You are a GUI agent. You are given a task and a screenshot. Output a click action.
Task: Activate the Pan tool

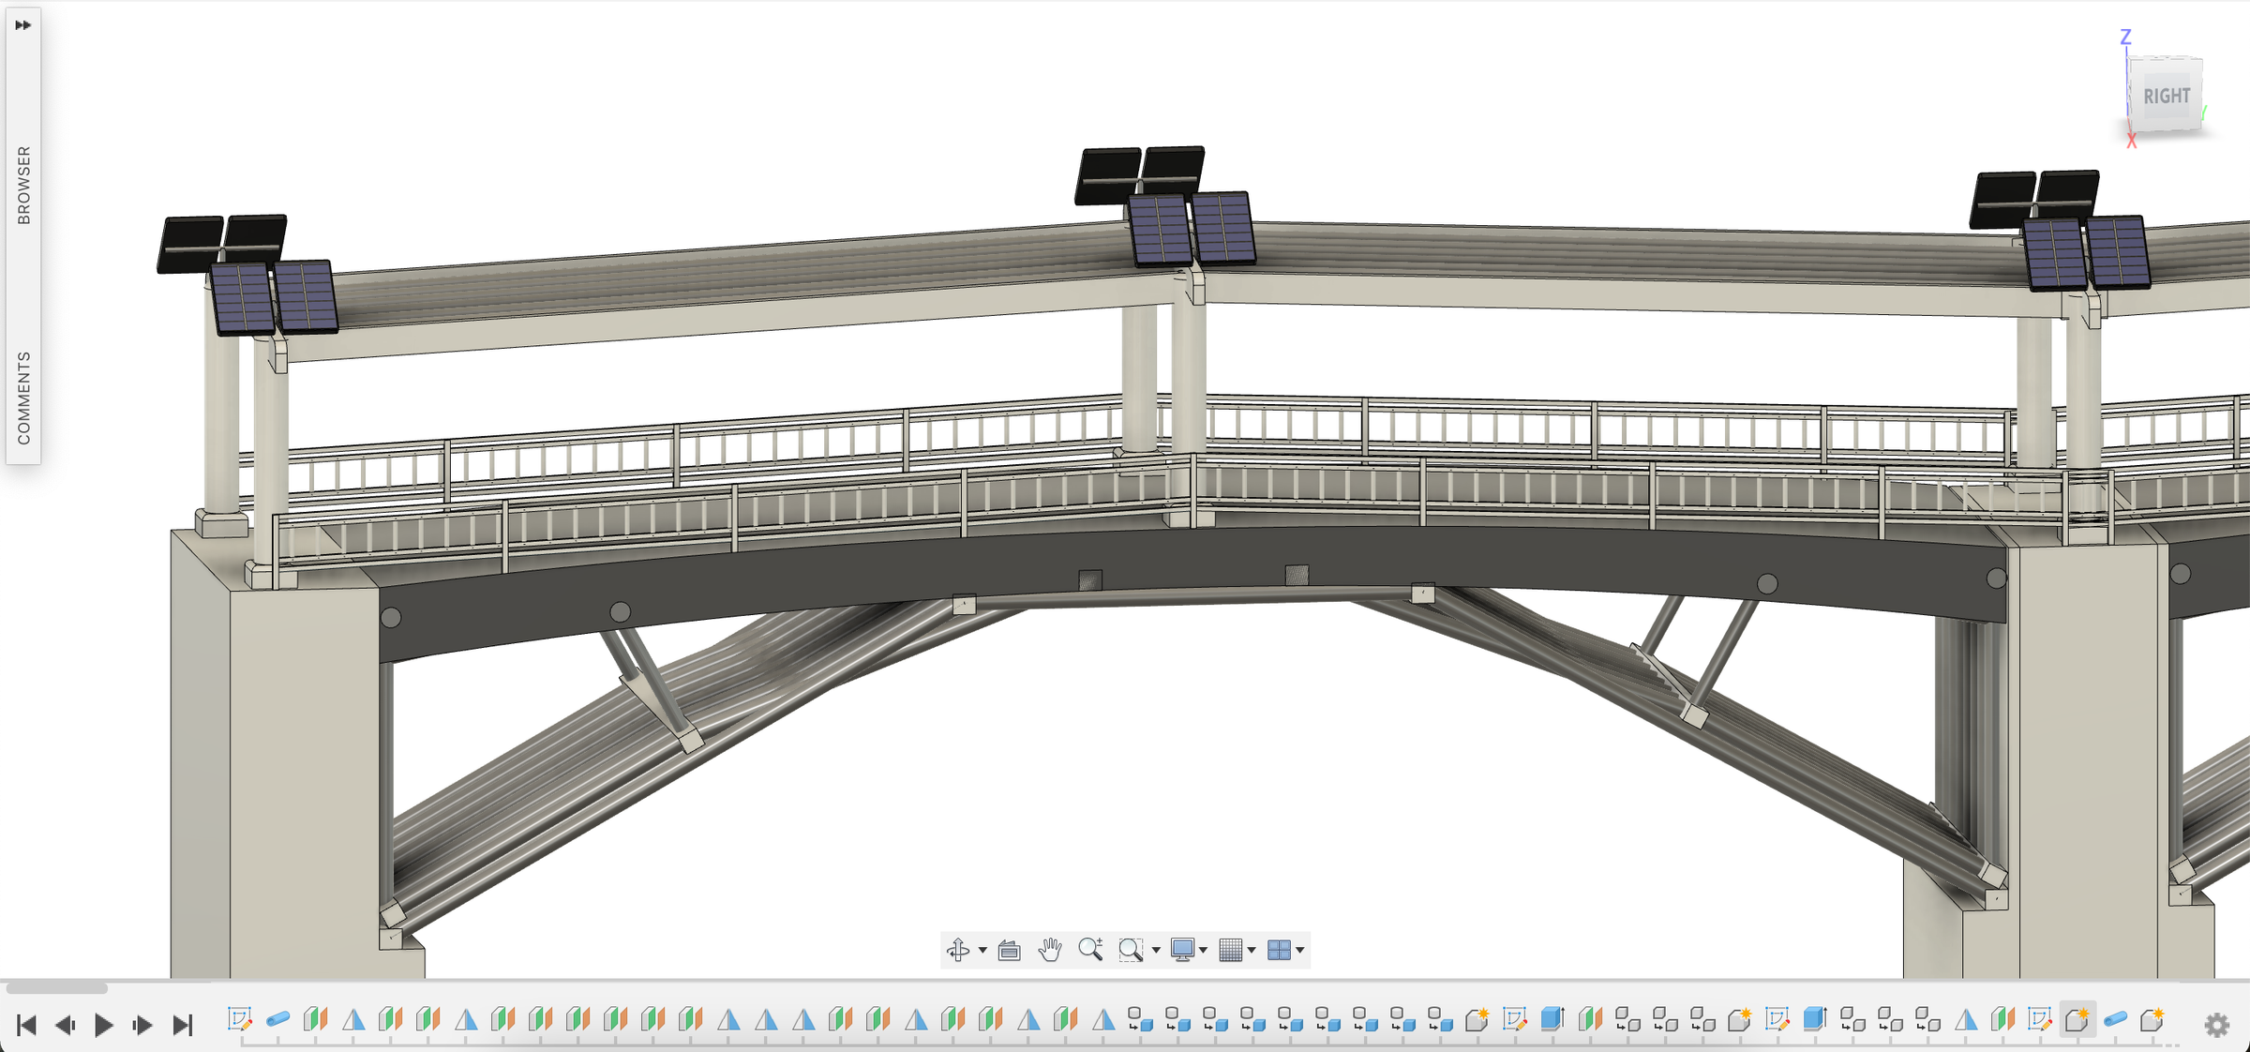tap(1048, 950)
